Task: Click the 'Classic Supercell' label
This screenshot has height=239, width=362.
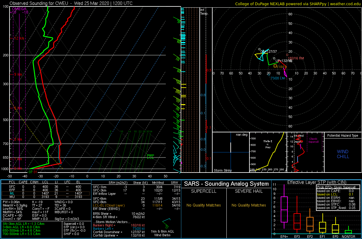Action: pos(314,140)
